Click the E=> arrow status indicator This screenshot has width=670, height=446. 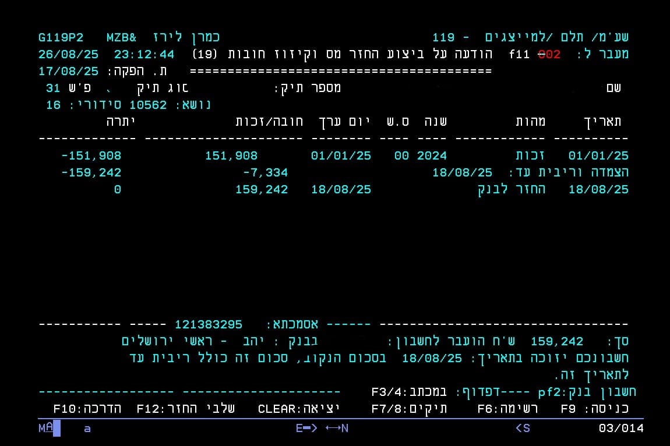(306, 429)
